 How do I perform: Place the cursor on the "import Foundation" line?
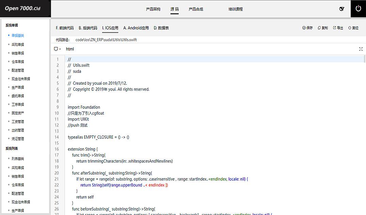(x=84, y=107)
